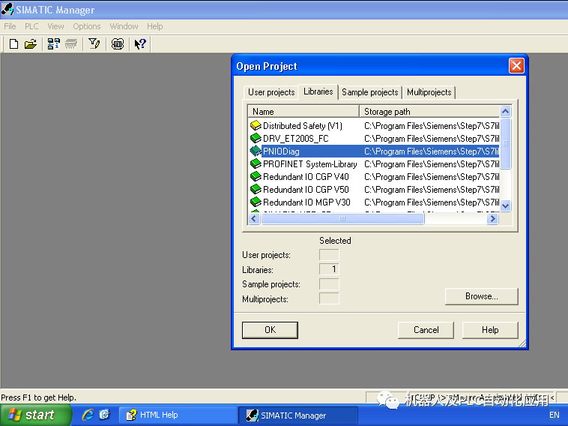
Task: Click the Distributed Safety (V1) library icon
Action: point(256,125)
